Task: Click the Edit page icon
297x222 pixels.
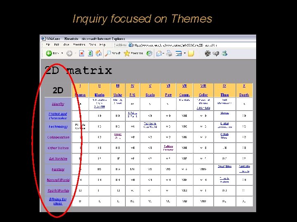Action: (179, 53)
